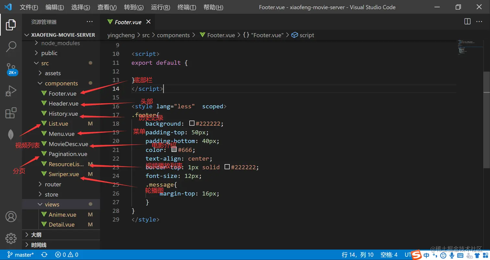Collapse the XIAOFENG-MOVIE-SERVER root section
This screenshot has width=490, height=260.
point(61,35)
